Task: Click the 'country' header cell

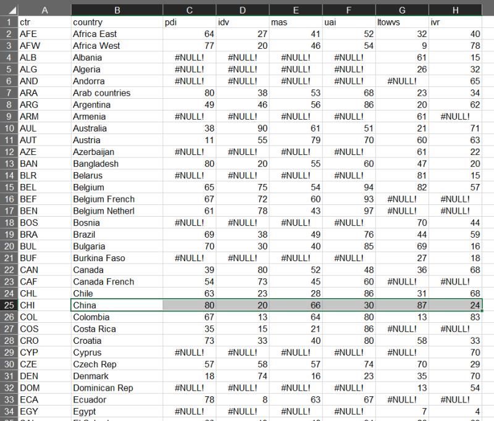Action: [117, 22]
